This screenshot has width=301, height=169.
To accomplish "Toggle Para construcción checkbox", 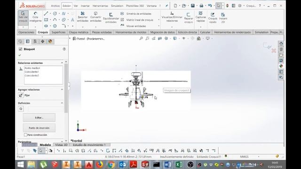I will (25, 135).
